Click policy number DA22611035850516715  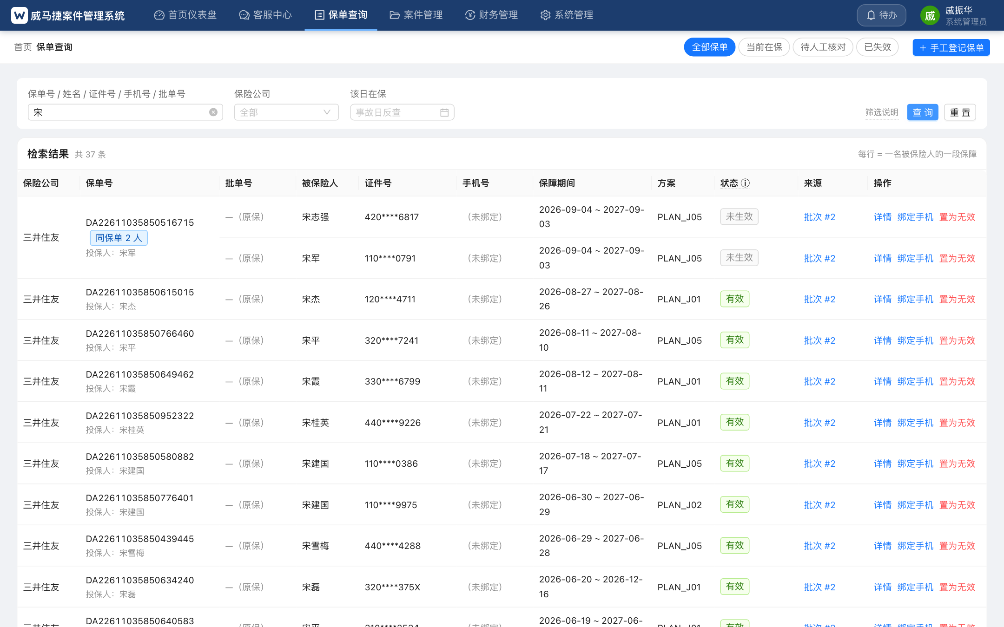click(140, 222)
